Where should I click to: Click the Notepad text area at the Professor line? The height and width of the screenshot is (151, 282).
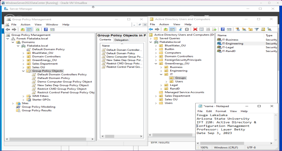point(221,129)
